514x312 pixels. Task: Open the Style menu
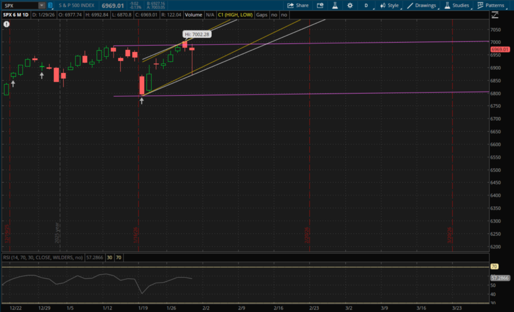click(x=389, y=6)
